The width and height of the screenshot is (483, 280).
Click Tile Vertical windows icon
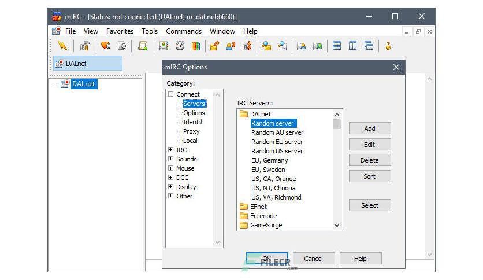pos(352,46)
